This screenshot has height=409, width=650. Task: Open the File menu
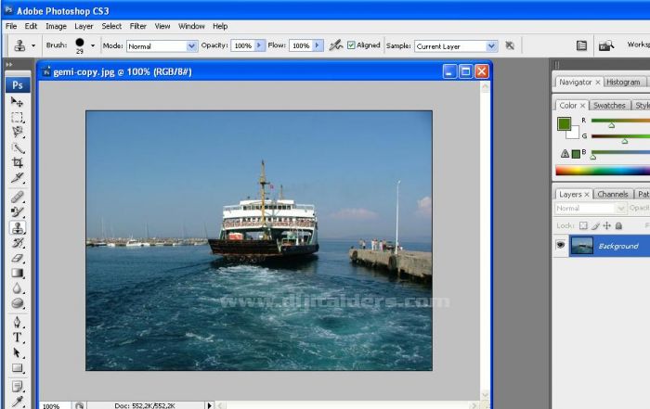(11, 26)
